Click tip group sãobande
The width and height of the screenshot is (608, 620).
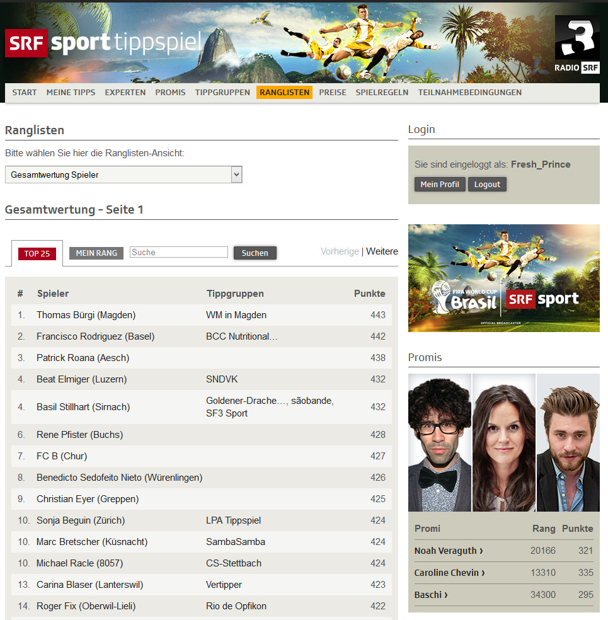313,401
